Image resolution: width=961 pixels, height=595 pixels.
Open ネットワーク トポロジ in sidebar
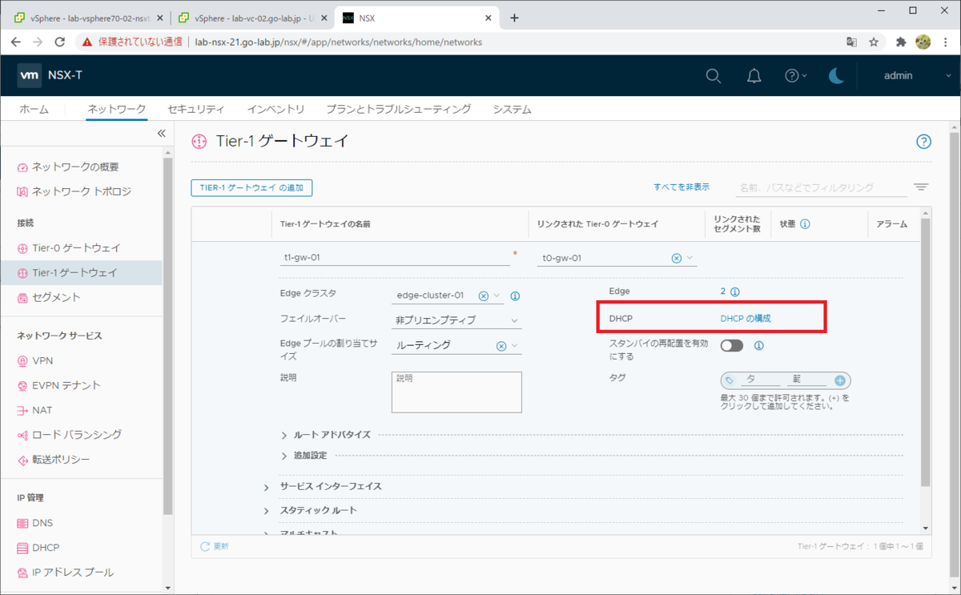82,191
